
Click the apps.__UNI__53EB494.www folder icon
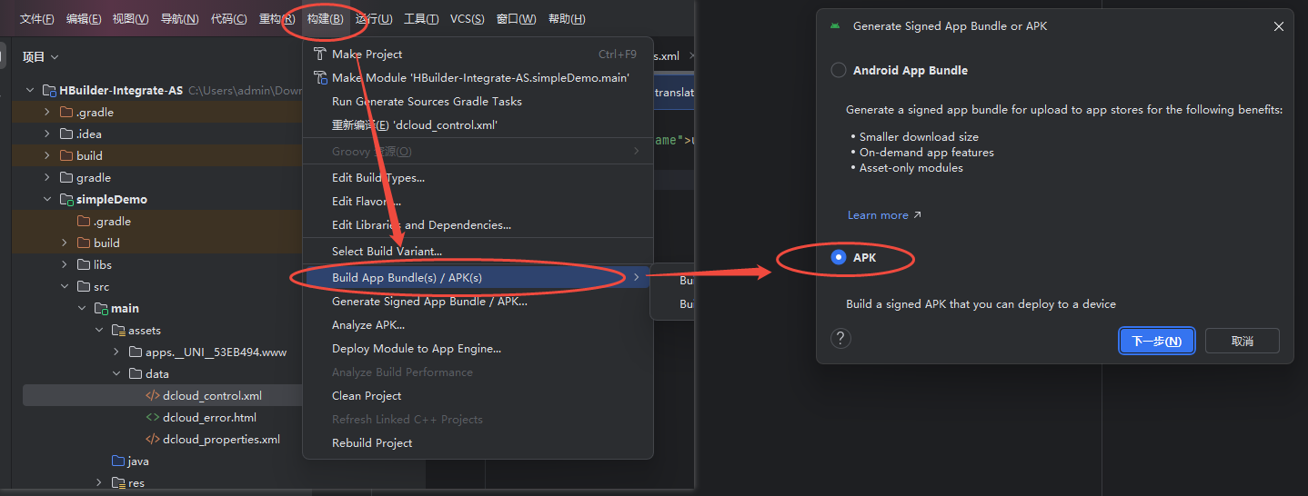136,352
